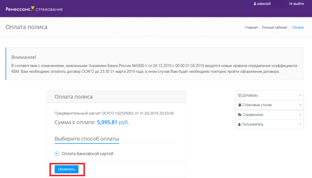Click the documents icon in Договоры row
The width and height of the screenshot is (312, 178).
[239, 95]
